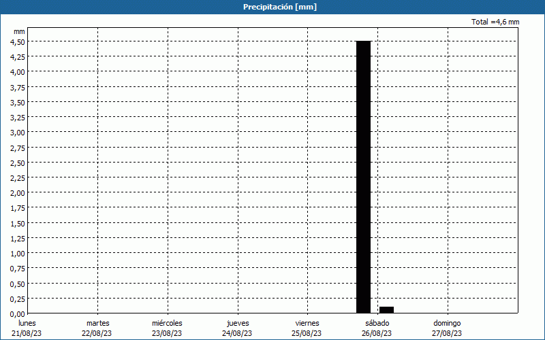The width and height of the screenshot is (545, 340).
Task: Click the 1,00 y-axis value
Action: (x=18, y=254)
